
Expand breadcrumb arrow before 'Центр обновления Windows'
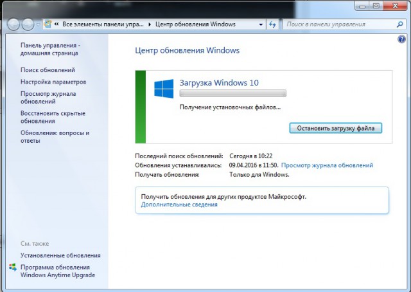point(150,24)
